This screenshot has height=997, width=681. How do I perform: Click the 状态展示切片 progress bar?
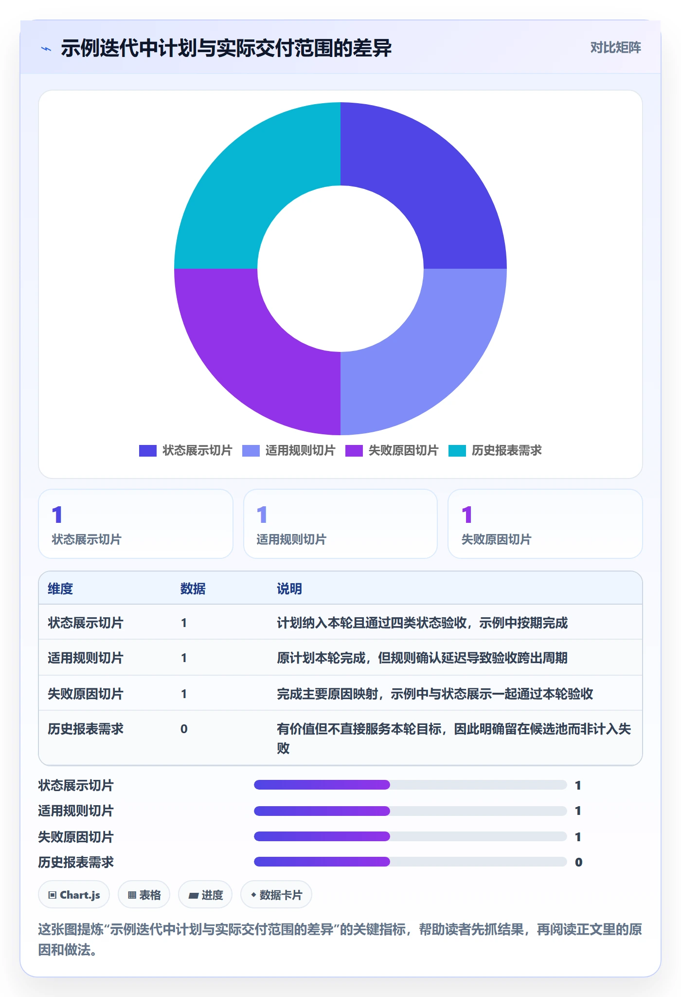coord(411,785)
